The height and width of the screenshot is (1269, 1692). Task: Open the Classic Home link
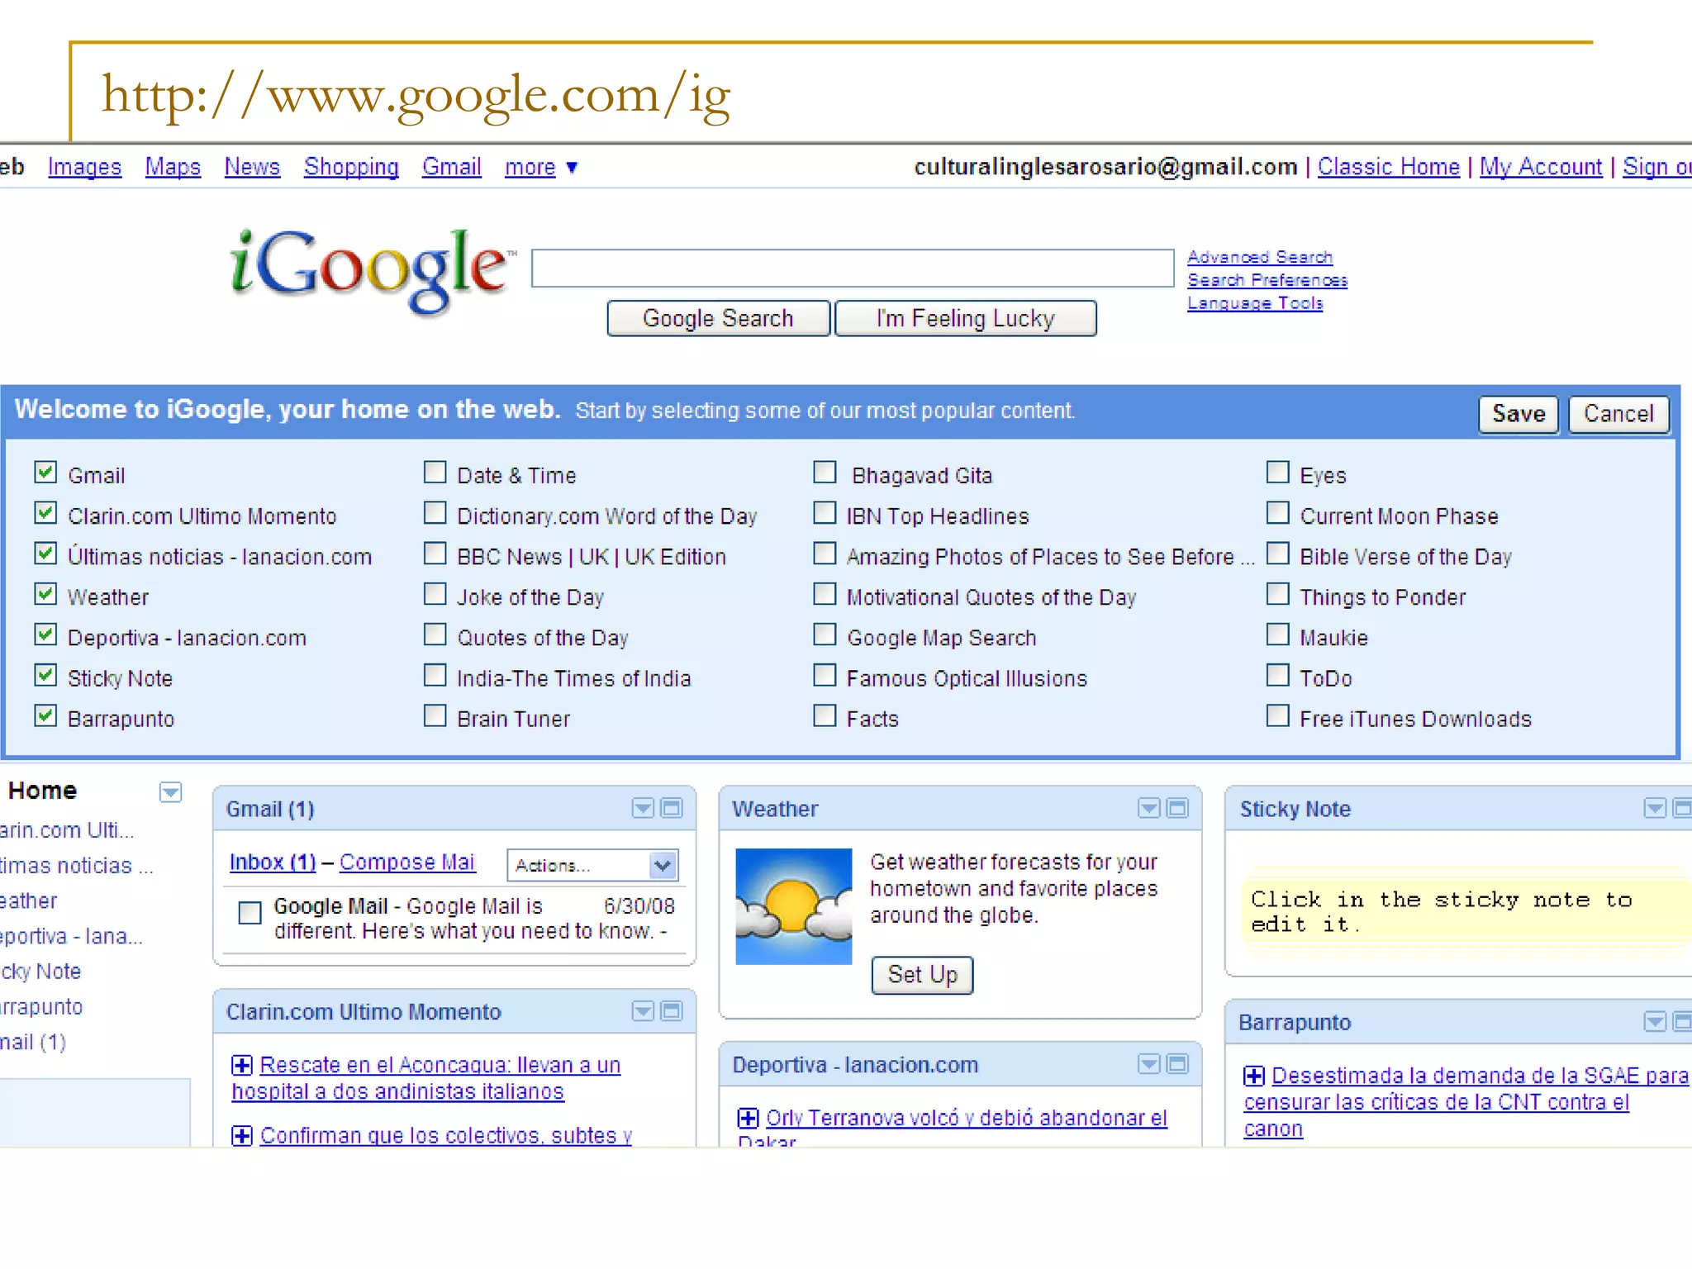1389,167
